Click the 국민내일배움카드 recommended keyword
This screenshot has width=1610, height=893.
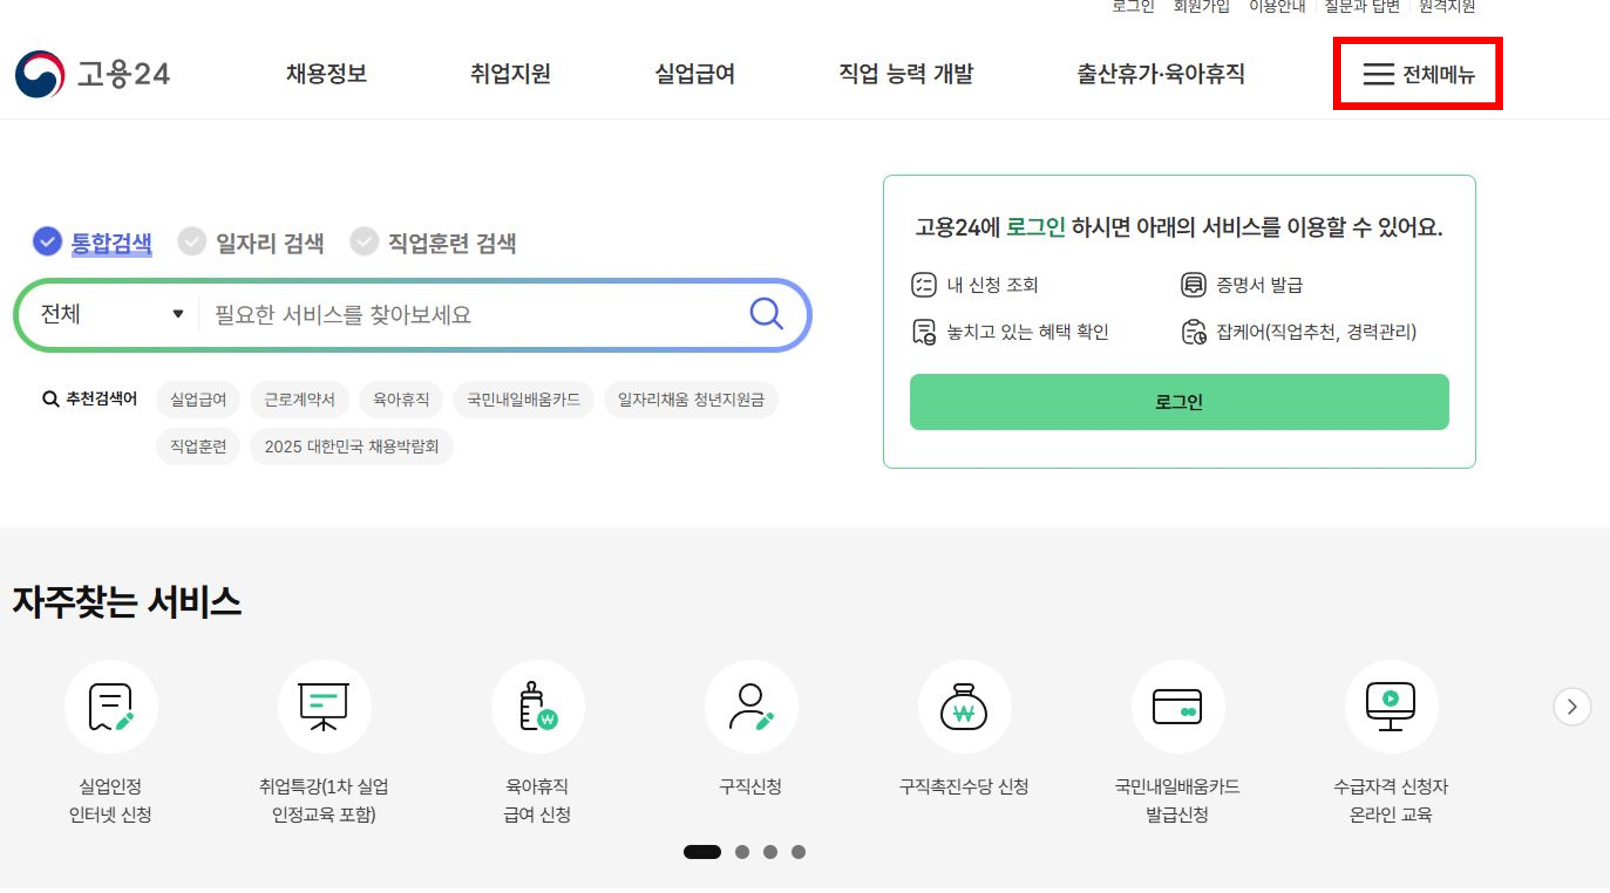[523, 399]
